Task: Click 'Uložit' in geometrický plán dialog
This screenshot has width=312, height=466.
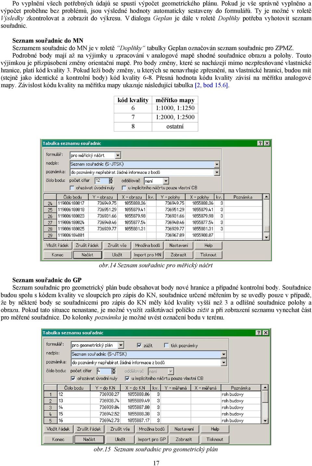Action: (x=120, y=439)
